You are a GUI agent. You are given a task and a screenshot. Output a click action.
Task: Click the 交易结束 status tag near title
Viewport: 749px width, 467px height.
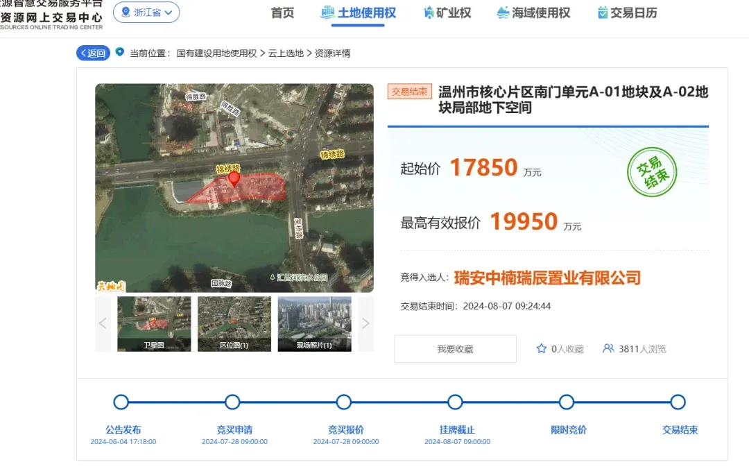(410, 92)
